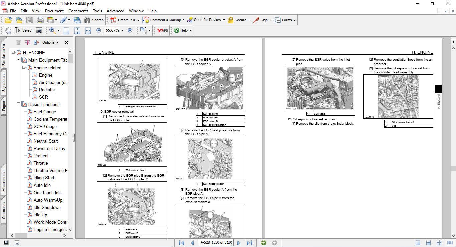Image resolution: width=456 pixels, height=247 pixels.
Task: Expand the Comment & Markup dropdown
Action: [x=184, y=20]
